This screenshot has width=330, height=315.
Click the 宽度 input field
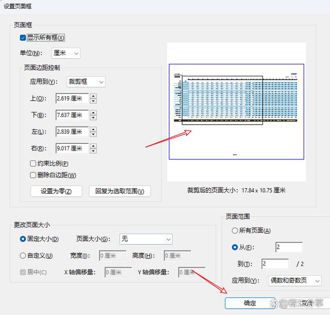click(112, 256)
